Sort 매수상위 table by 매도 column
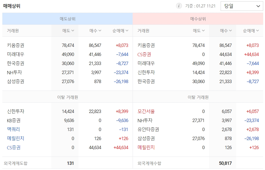The image size is (265, 170). pyautogui.click(x=199, y=31)
